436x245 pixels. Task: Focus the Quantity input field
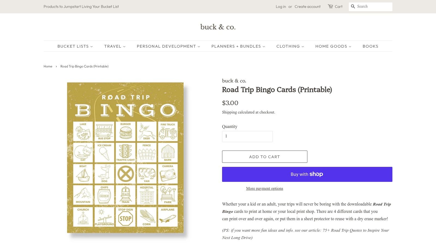[247, 136]
